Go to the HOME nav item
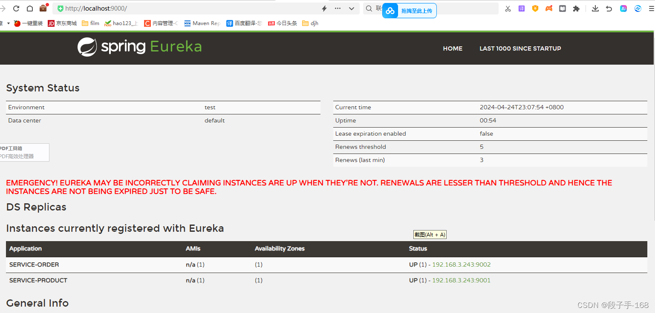655x313 pixels. tap(453, 48)
